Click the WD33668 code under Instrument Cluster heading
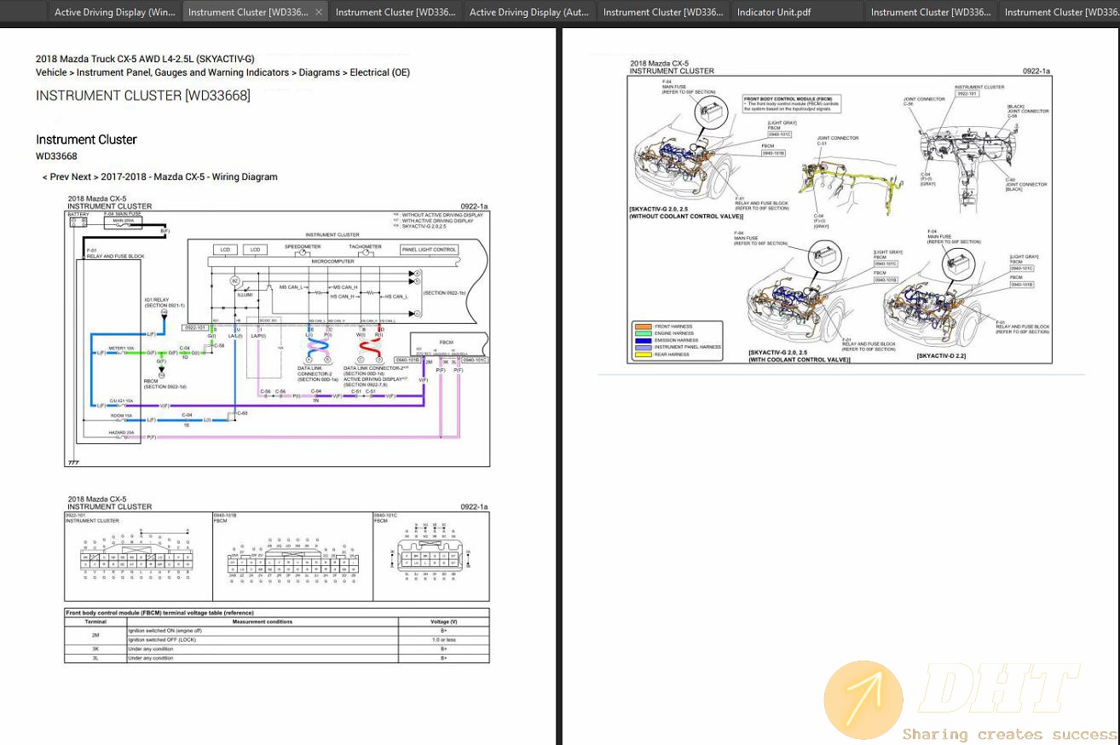 click(56, 156)
